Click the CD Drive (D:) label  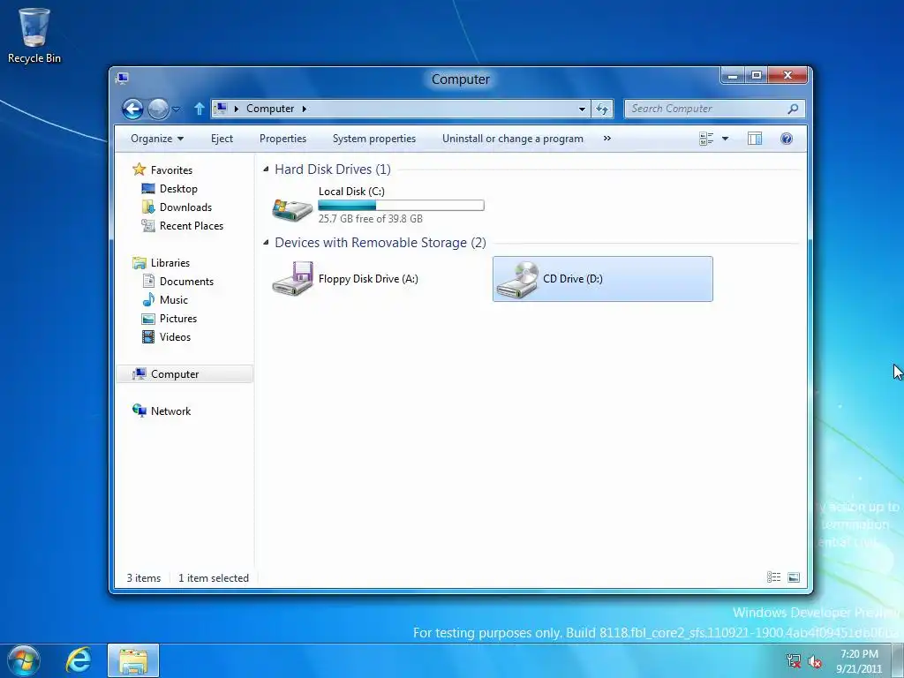[x=572, y=279]
